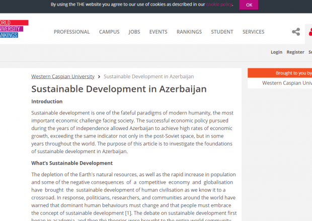Click the Introduction subheading
This screenshot has height=221, width=312.
point(47,101)
